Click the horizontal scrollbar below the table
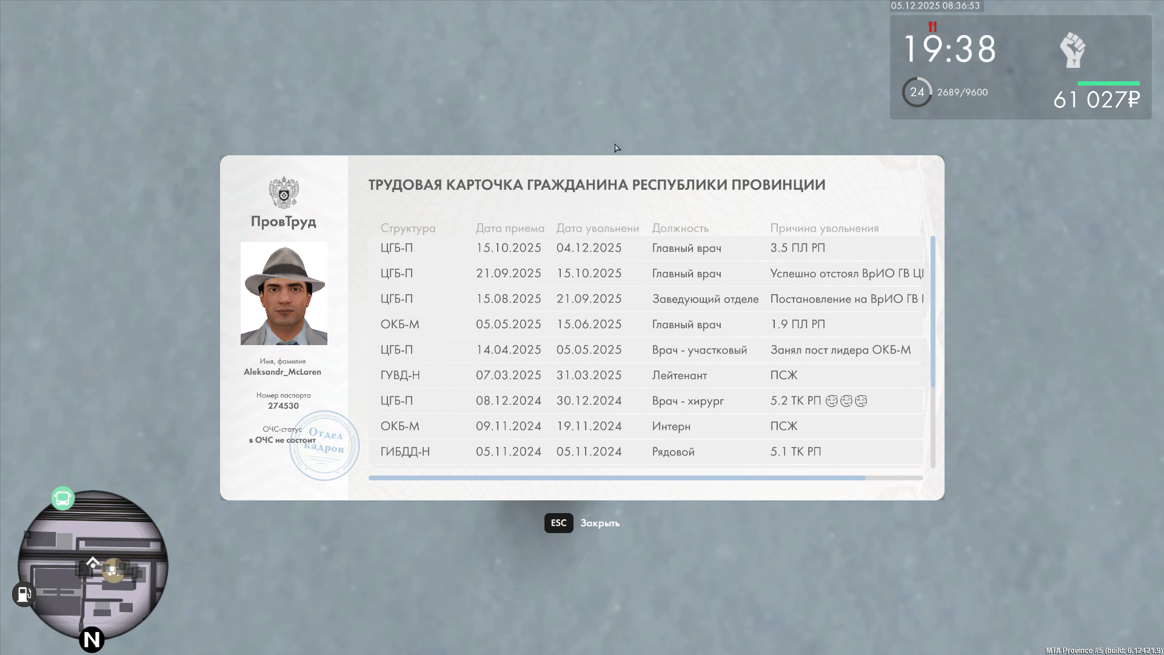This screenshot has width=1164, height=655. tap(617, 478)
